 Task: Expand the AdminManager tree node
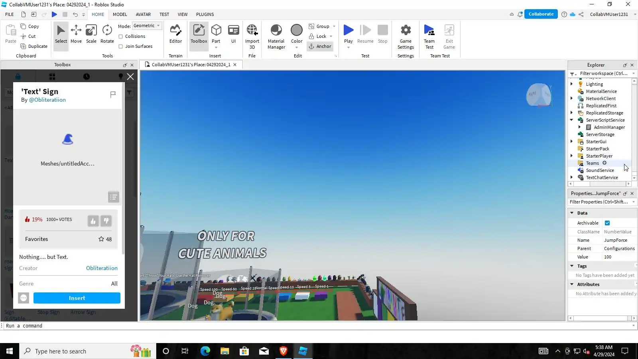point(580,127)
